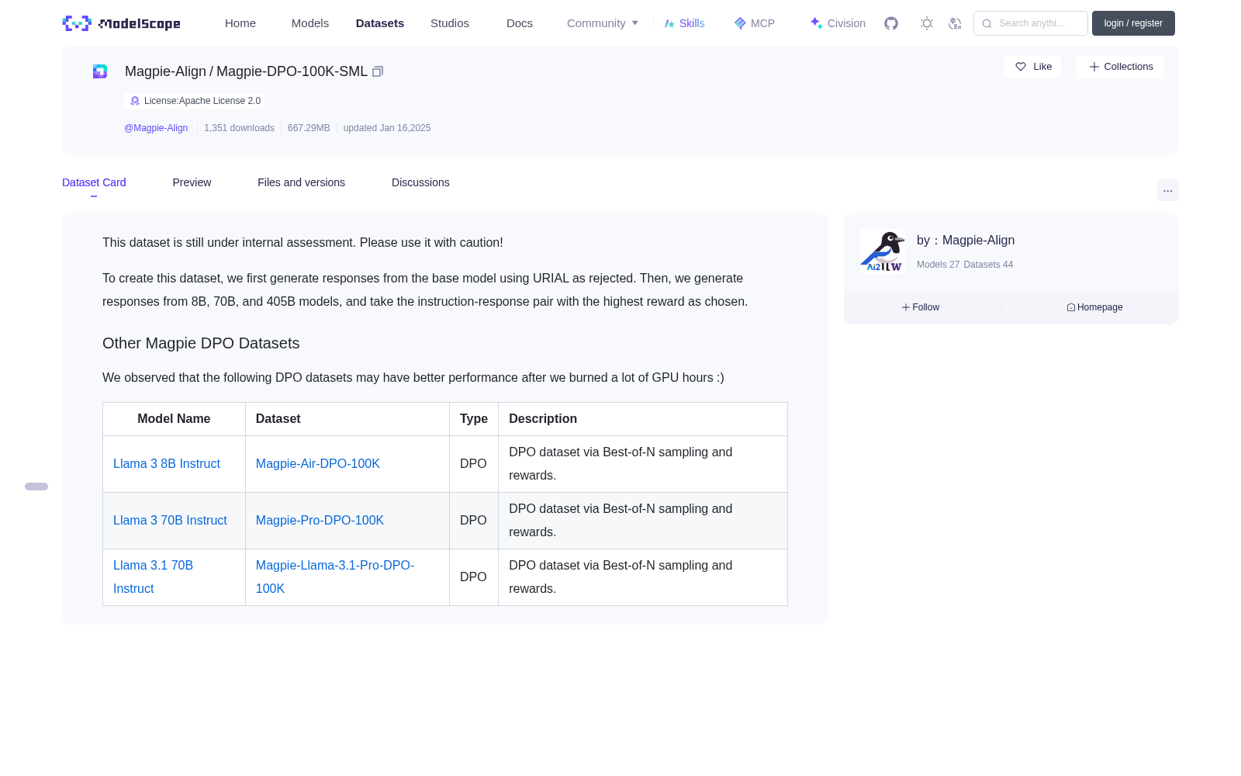Open the GitHub icon link

point(891,23)
